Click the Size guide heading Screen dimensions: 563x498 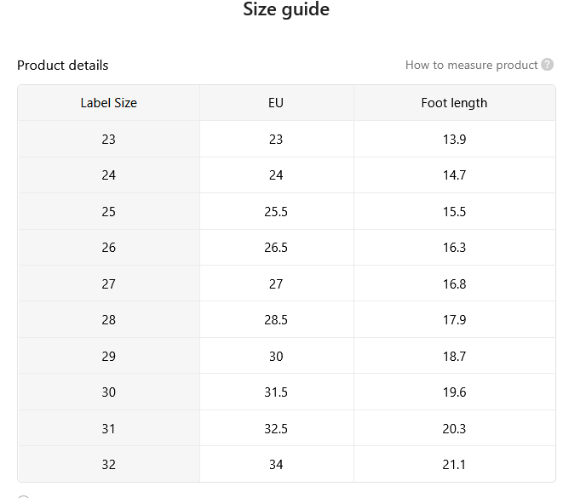pos(286,9)
